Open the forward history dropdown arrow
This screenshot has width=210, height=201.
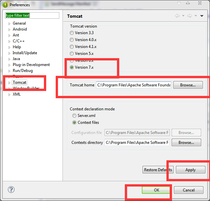pyautogui.click(x=196, y=16)
